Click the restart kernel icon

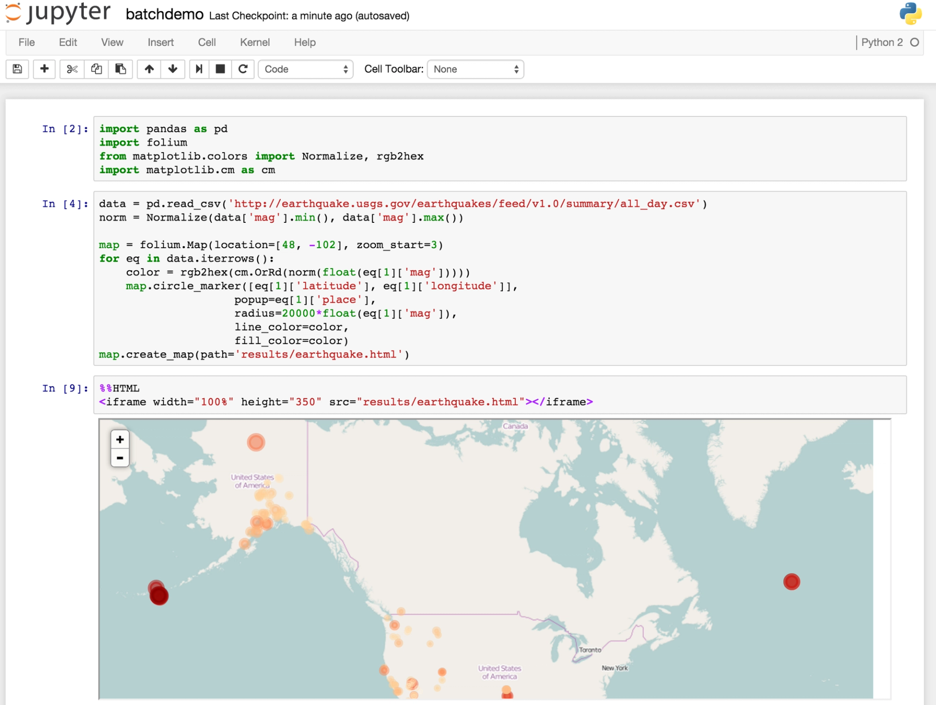(x=242, y=69)
